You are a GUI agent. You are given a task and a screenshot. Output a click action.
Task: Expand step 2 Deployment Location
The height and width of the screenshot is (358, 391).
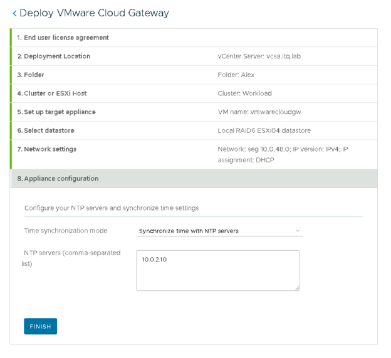point(194,56)
